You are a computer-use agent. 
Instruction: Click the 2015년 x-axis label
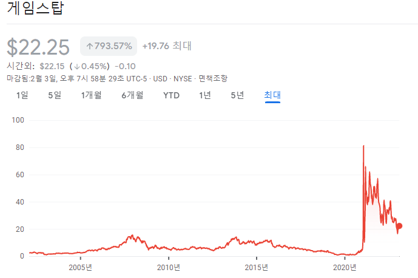coord(257,268)
